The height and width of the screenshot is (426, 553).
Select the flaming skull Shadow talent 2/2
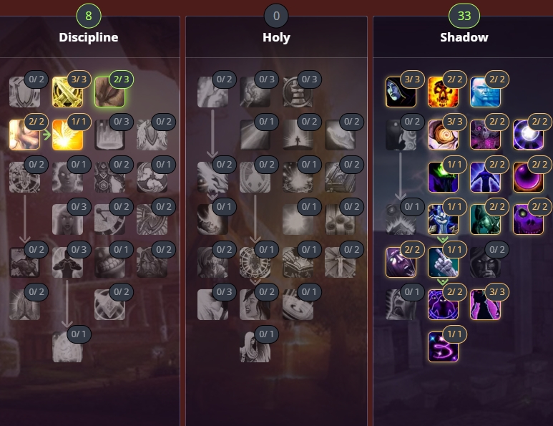(x=443, y=92)
